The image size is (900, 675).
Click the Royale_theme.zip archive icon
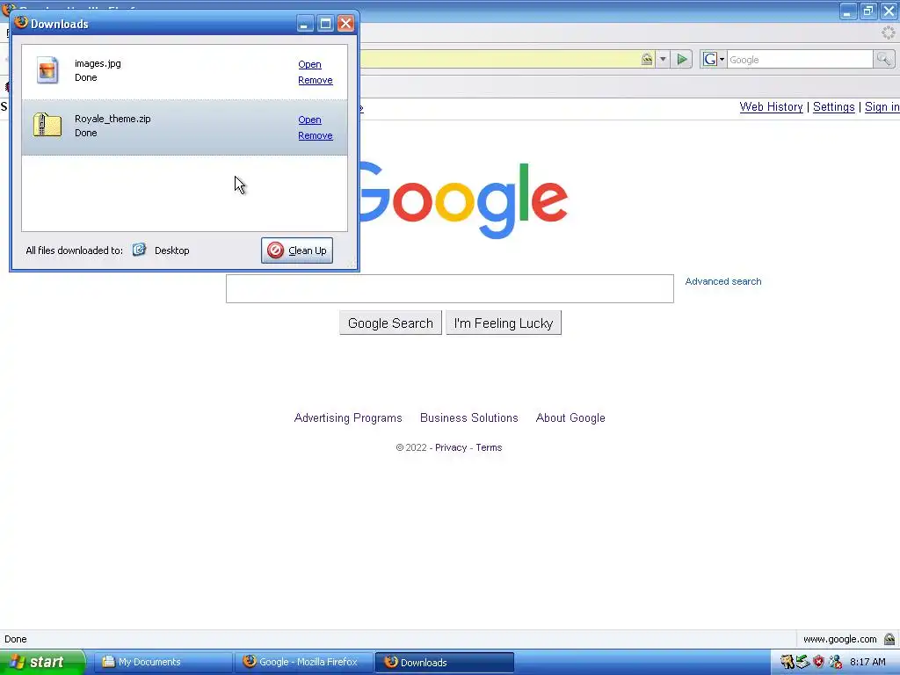(47, 125)
